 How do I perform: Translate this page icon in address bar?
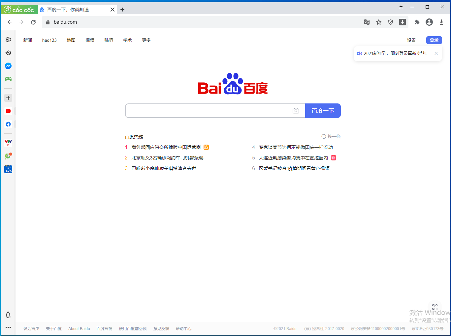(367, 22)
